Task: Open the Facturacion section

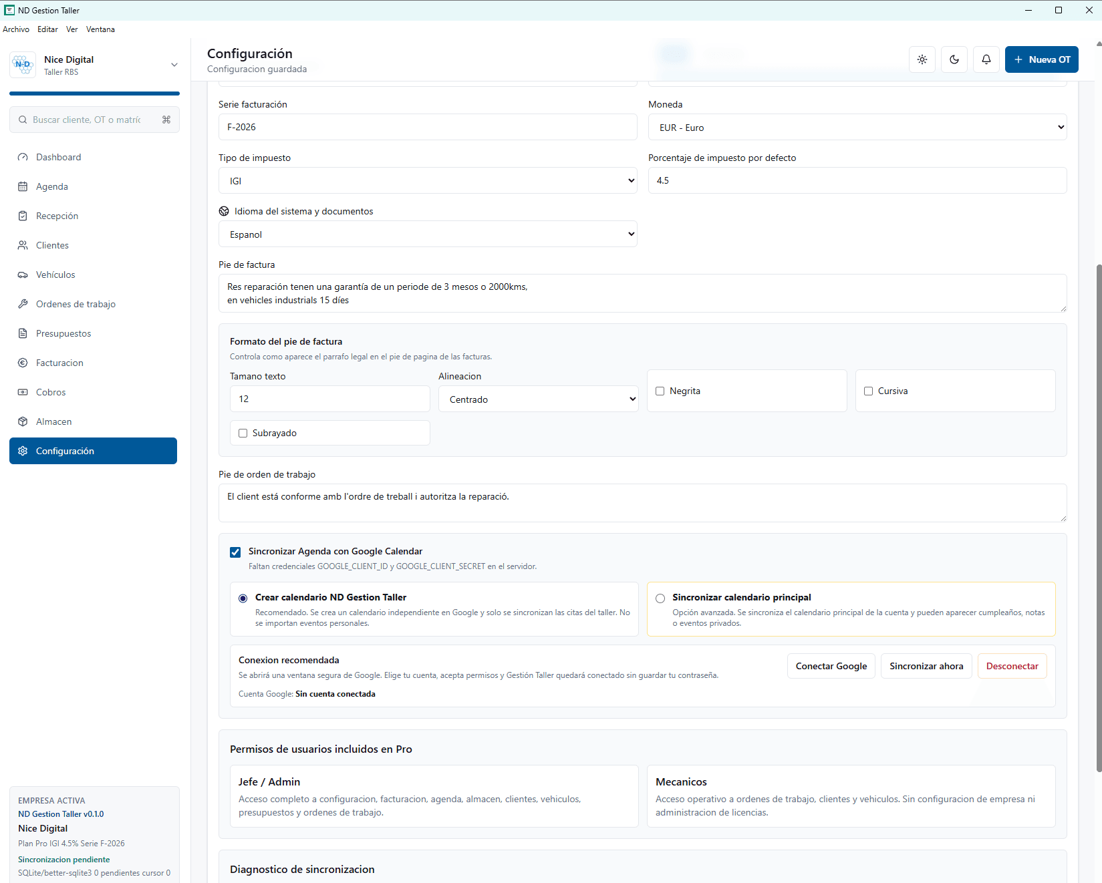Action: 94,363
